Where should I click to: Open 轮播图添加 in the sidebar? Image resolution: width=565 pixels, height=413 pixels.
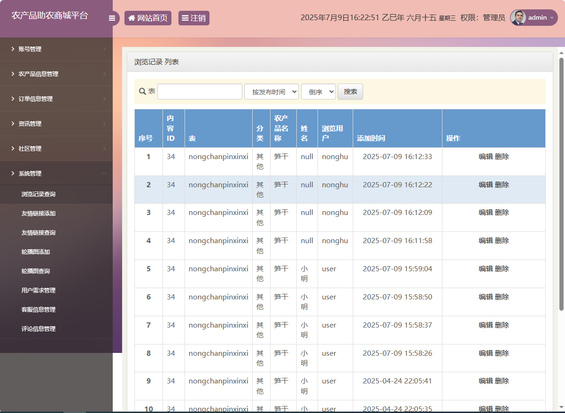tap(36, 252)
